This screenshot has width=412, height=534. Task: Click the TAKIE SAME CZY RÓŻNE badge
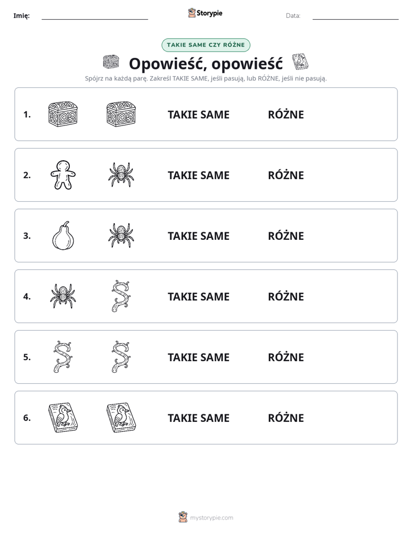(205, 45)
